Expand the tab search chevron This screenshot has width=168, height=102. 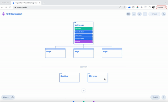[x=165, y=3]
